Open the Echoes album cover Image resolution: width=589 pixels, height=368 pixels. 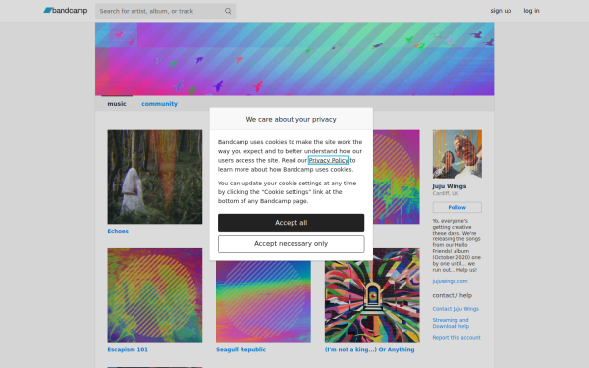155,177
